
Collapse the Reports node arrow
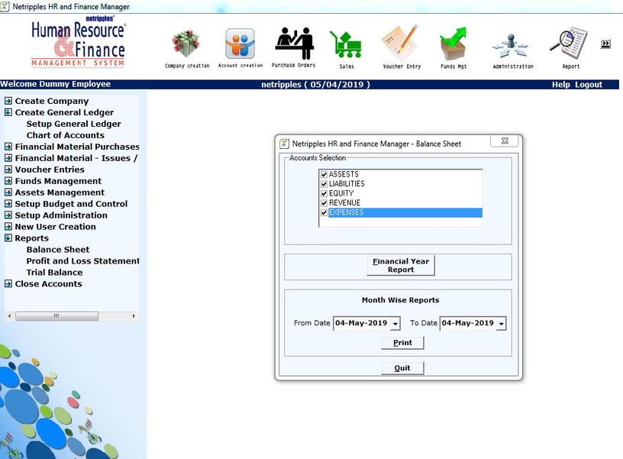(8, 238)
